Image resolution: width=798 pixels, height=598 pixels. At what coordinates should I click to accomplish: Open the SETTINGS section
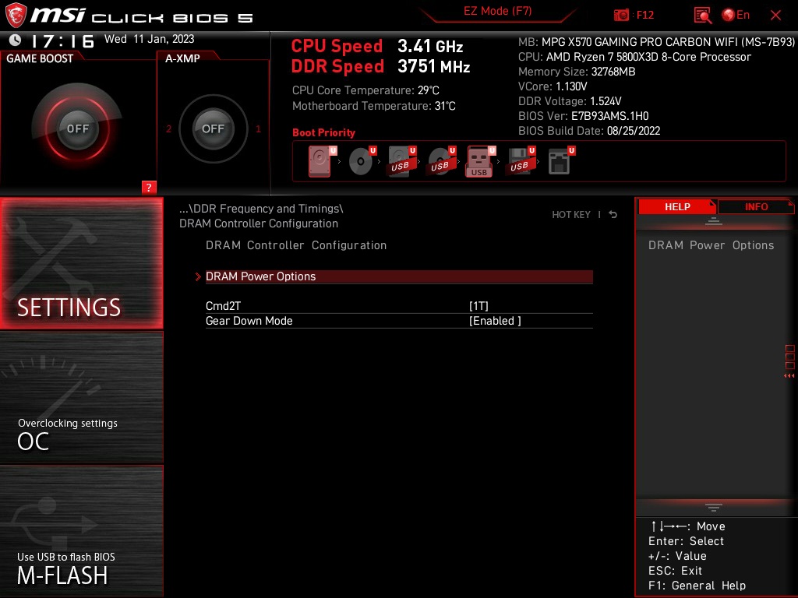(x=81, y=263)
